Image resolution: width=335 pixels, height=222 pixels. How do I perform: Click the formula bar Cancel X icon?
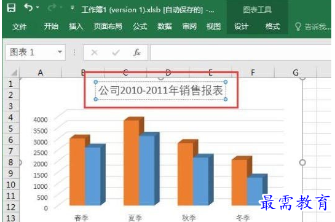tap(95, 52)
